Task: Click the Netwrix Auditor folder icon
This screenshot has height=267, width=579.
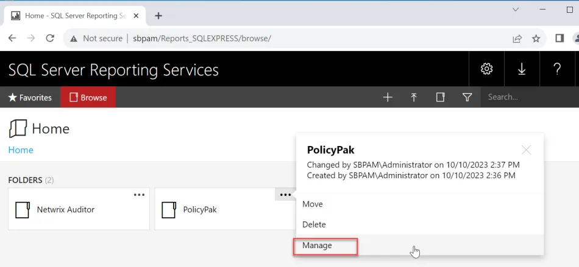Action: pyautogui.click(x=22, y=210)
